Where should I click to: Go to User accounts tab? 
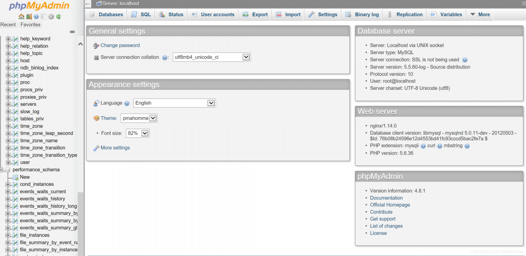tap(213, 14)
